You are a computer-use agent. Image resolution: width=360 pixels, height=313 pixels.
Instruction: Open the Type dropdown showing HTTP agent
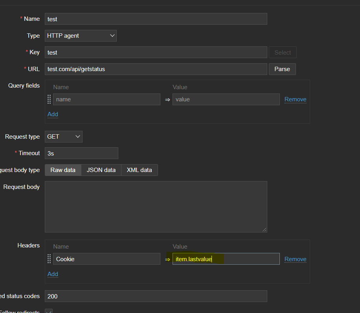coord(81,36)
